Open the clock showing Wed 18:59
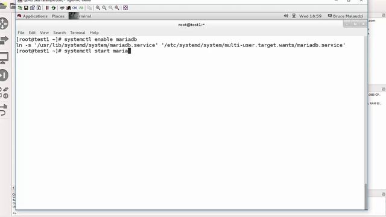Screen dimensions: 386x217 [x=310, y=16]
